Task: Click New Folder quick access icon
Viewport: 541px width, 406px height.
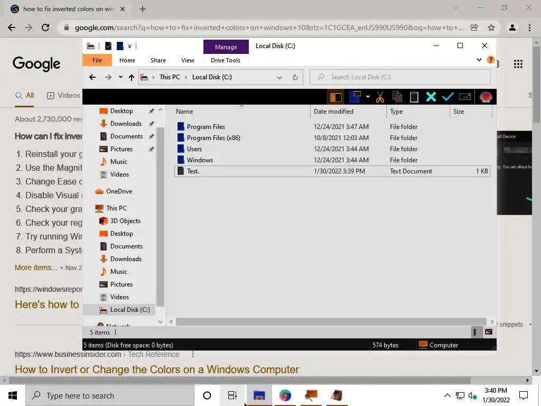Action: [x=120, y=46]
